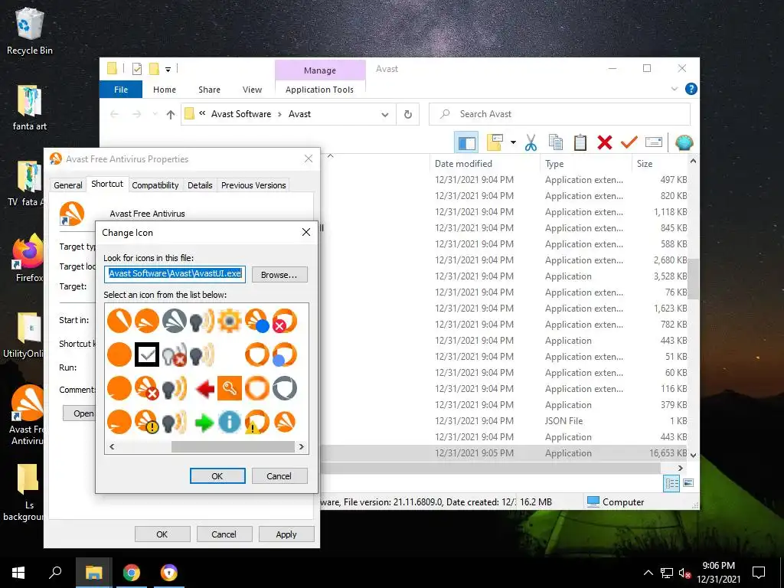784x588 pixels.
Task: Pick the ring with yellow warning triangle
Action: click(x=257, y=422)
